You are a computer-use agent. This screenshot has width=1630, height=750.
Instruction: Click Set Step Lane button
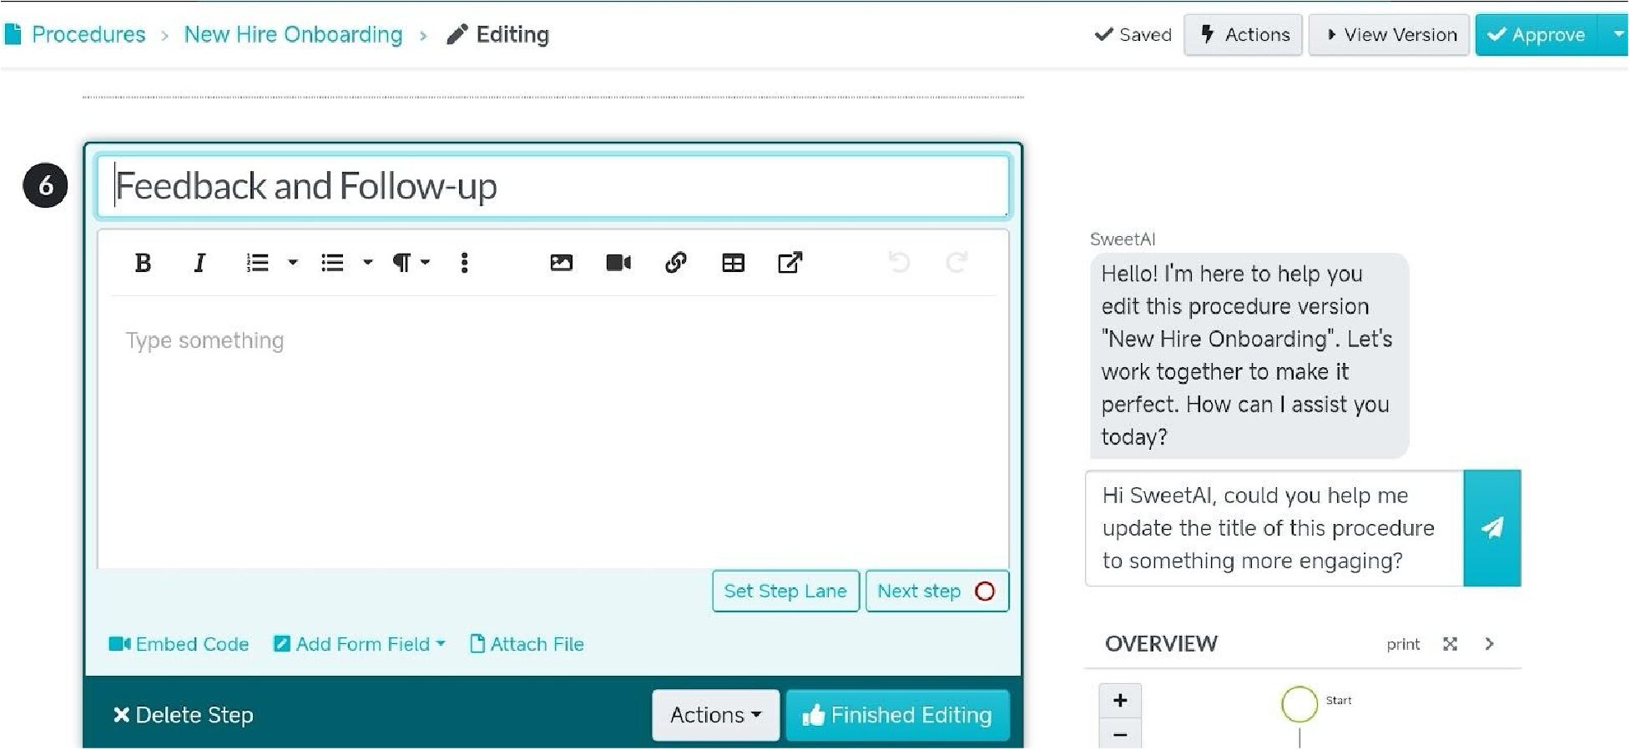coord(785,591)
